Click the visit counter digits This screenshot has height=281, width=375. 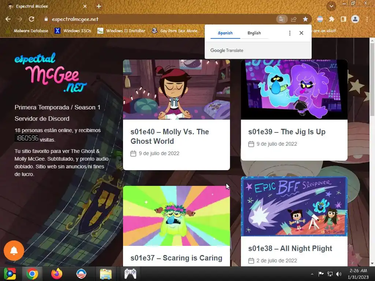(26, 138)
